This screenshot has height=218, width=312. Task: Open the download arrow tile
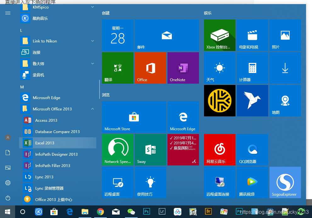click(x=285, y=68)
